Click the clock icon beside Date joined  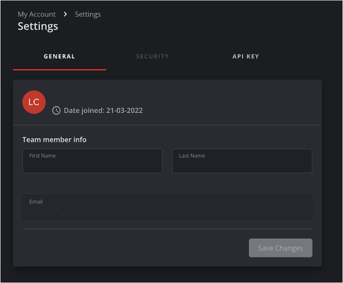point(56,110)
